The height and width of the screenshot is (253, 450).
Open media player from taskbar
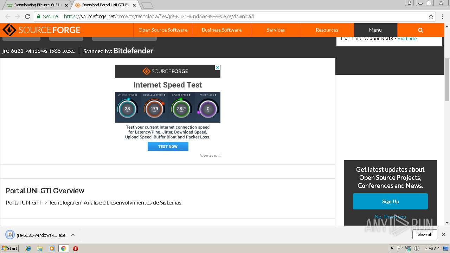click(x=52, y=248)
